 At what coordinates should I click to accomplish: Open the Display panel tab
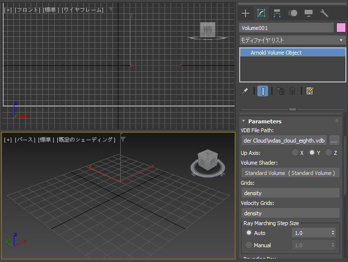308,13
